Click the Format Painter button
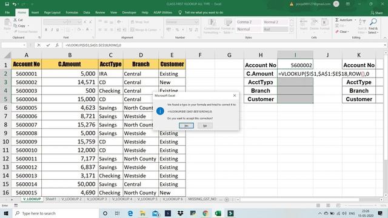 tap(25, 31)
